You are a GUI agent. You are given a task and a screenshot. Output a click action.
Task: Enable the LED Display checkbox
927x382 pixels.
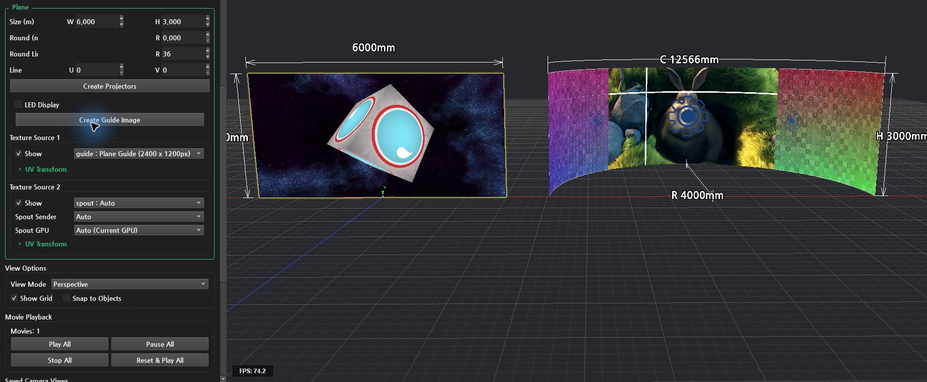19,105
